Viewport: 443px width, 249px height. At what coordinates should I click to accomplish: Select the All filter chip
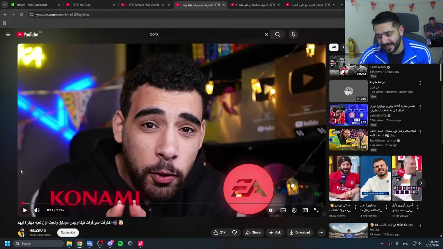[x=334, y=47]
